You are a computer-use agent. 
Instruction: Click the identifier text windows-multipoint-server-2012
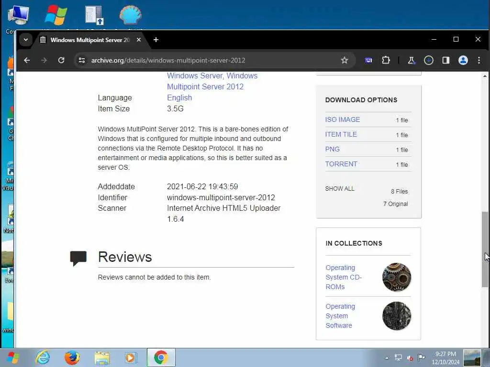pos(221,197)
